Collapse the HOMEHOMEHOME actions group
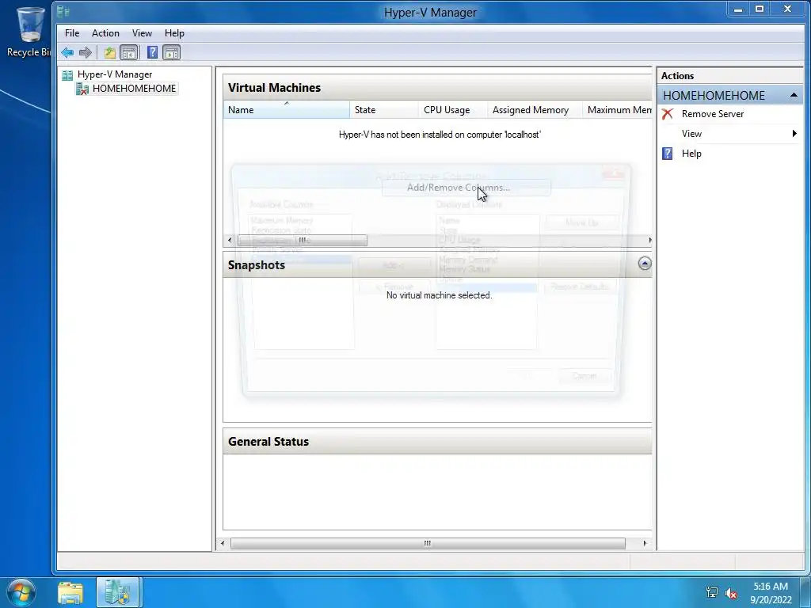The height and width of the screenshot is (608, 811). (794, 95)
